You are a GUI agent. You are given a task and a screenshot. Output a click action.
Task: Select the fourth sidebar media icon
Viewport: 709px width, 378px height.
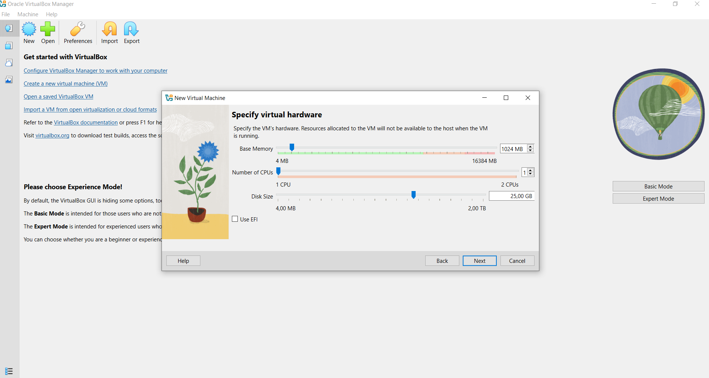pos(9,80)
